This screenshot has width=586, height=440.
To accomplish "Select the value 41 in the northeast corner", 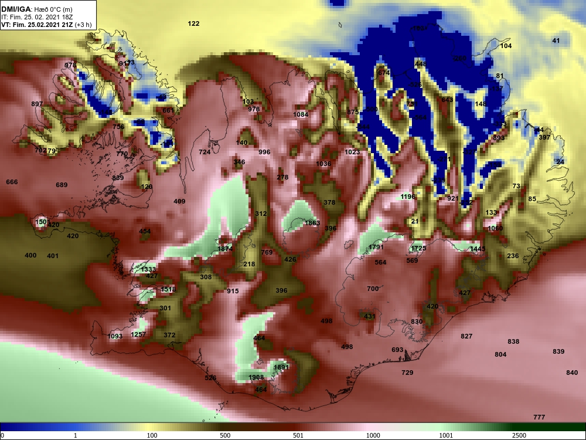I will pos(556,40).
